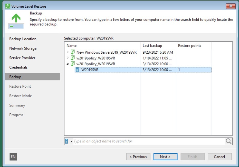Click the icon of the expanded w2019policy_W2019SVR backup
This screenshot has width=239, height=167.
tap(73, 64)
